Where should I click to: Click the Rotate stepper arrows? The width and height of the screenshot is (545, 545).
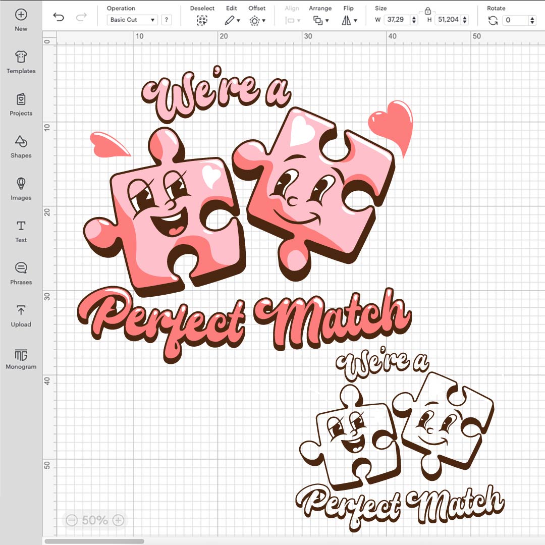(x=532, y=20)
